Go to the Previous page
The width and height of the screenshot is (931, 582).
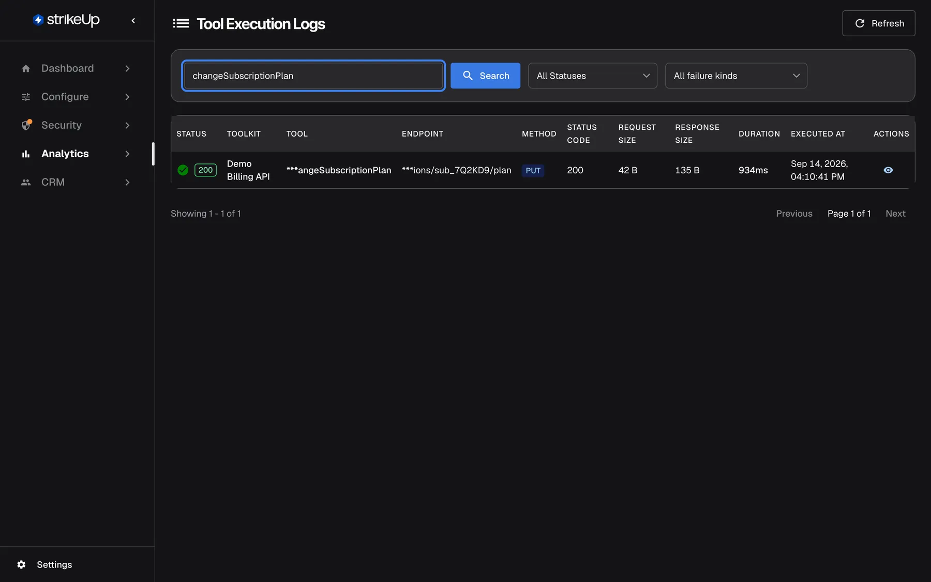(794, 214)
